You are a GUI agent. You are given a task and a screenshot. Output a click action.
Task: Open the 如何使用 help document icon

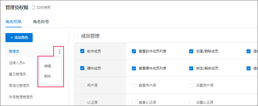34,7
